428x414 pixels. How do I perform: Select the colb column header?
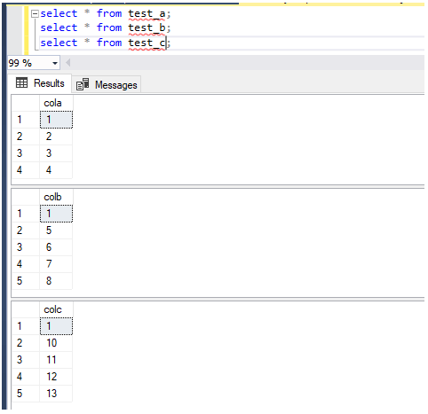56,197
